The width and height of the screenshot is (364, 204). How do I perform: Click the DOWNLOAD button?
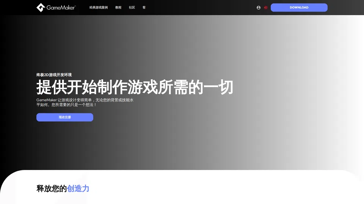(x=299, y=8)
